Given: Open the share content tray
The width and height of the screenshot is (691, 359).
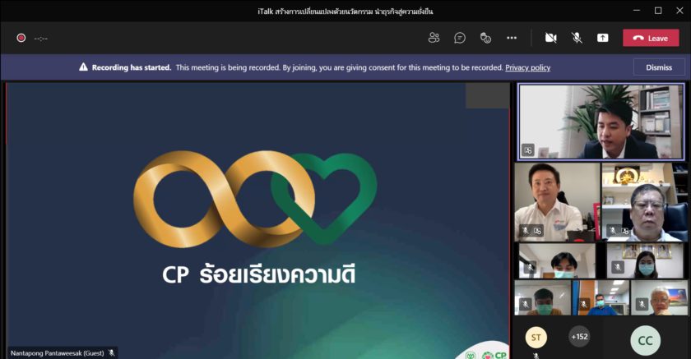Looking at the screenshot, I should [x=603, y=38].
